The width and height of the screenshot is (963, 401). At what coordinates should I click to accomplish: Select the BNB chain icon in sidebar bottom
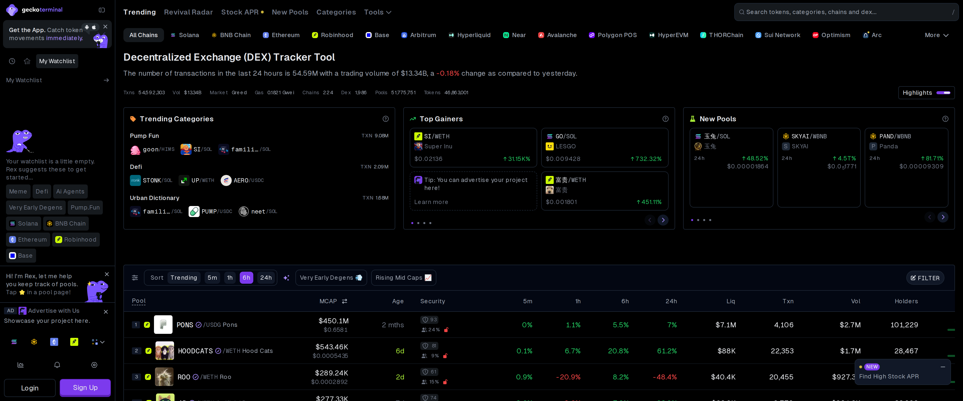pyautogui.click(x=34, y=342)
